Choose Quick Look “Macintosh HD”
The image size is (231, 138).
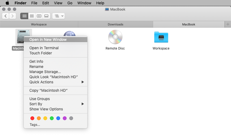(56, 77)
